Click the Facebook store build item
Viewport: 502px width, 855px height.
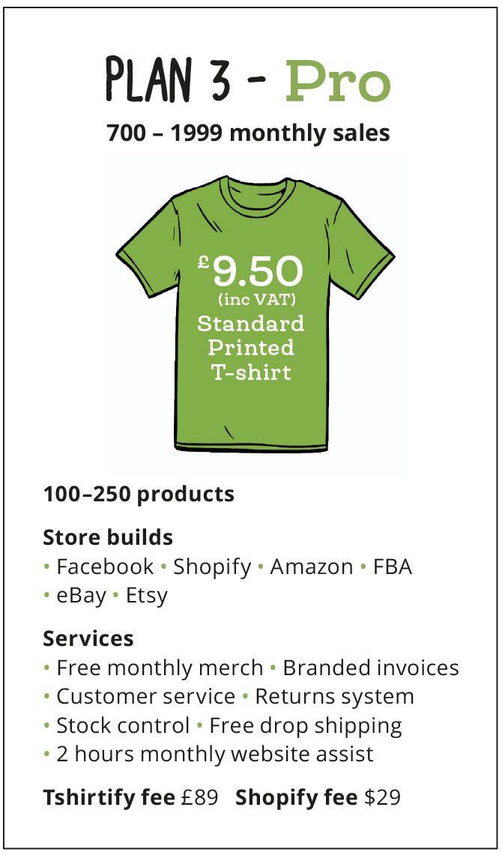coord(105,567)
